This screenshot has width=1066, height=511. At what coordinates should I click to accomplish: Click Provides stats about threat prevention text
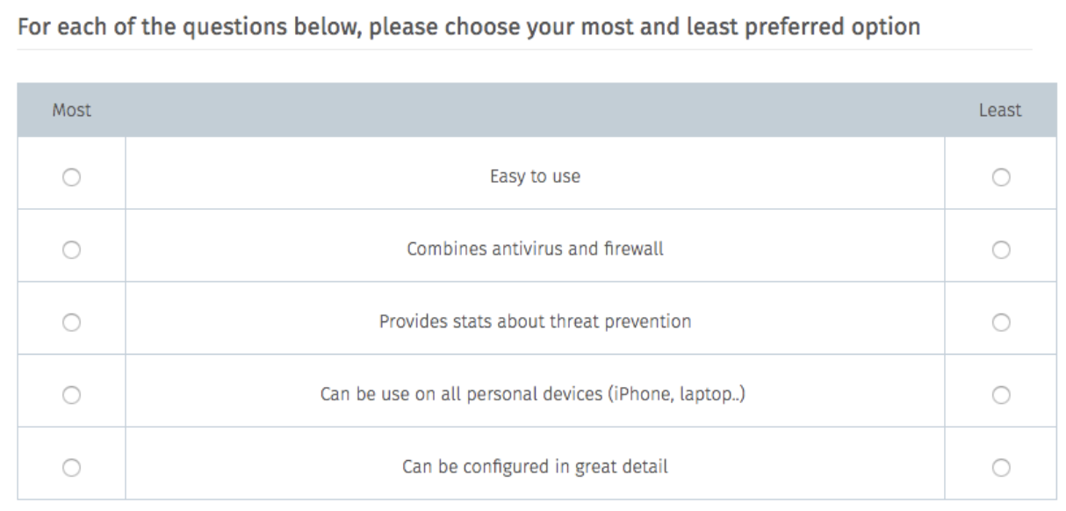coord(535,322)
